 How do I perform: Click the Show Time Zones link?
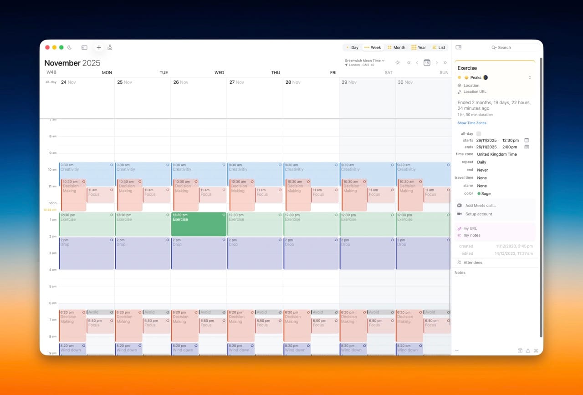[x=472, y=123]
